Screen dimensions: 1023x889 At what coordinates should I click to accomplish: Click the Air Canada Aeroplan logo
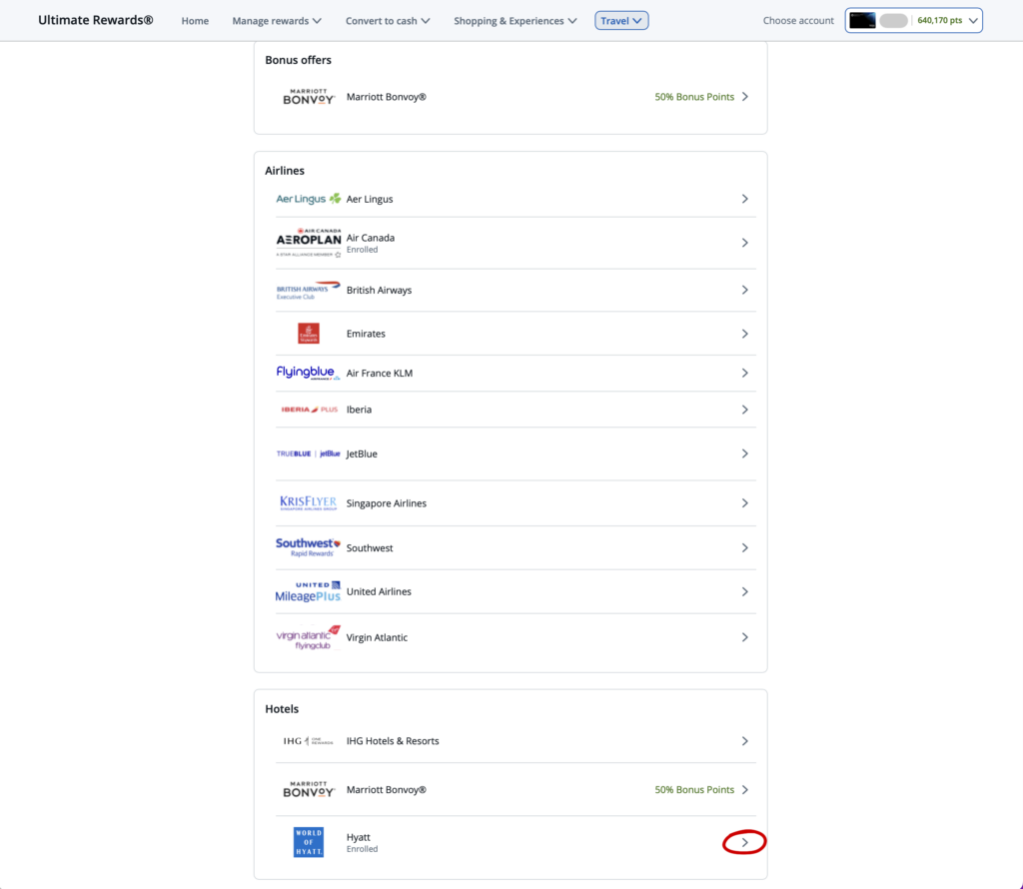308,243
